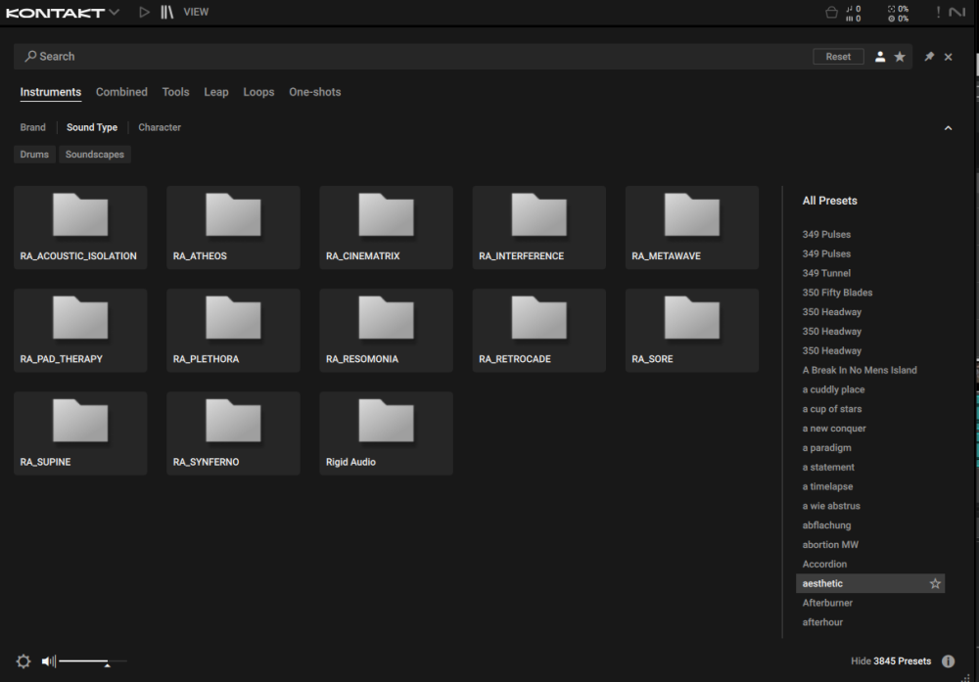
Task: Switch to the Tools tab
Action: [x=175, y=92]
